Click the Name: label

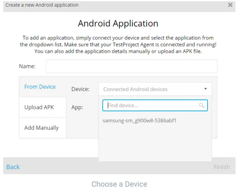tap(27, 66)
